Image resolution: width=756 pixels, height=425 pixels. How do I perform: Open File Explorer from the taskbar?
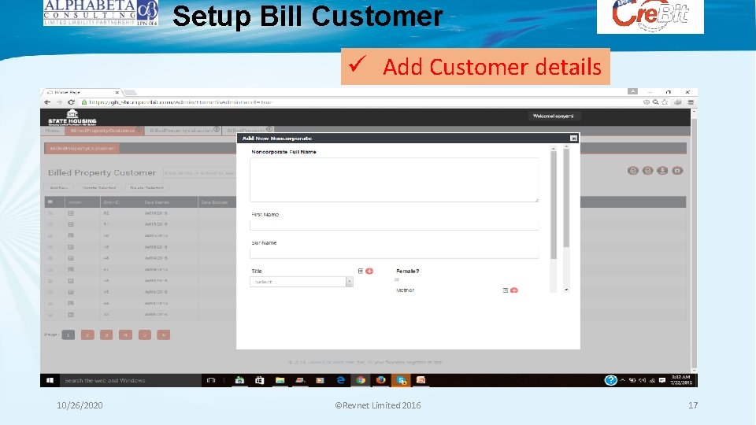(280, 380)
